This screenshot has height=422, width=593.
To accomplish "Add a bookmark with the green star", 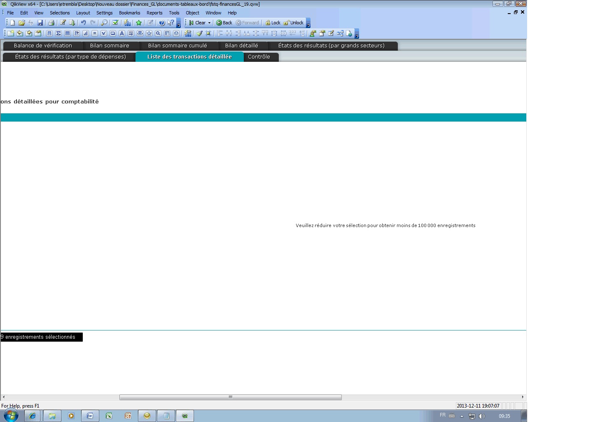I will click(x=139, y=23).
